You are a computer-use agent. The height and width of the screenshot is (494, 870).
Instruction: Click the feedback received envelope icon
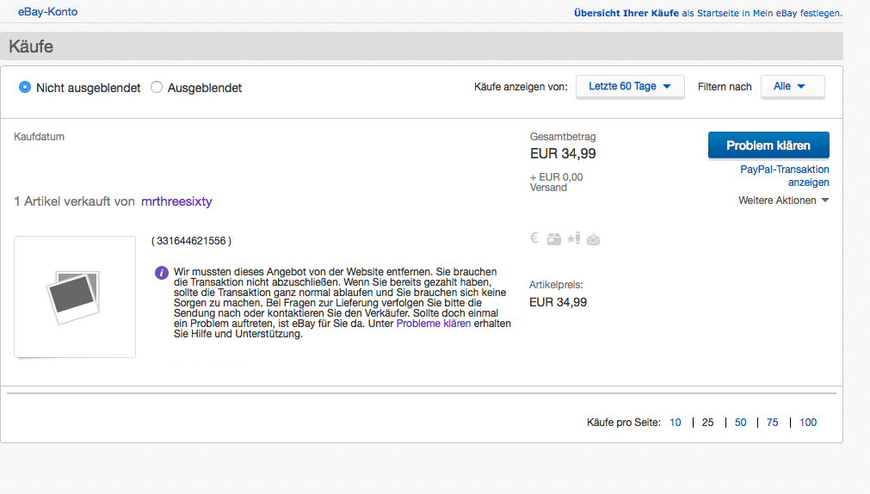coord(593,239)
